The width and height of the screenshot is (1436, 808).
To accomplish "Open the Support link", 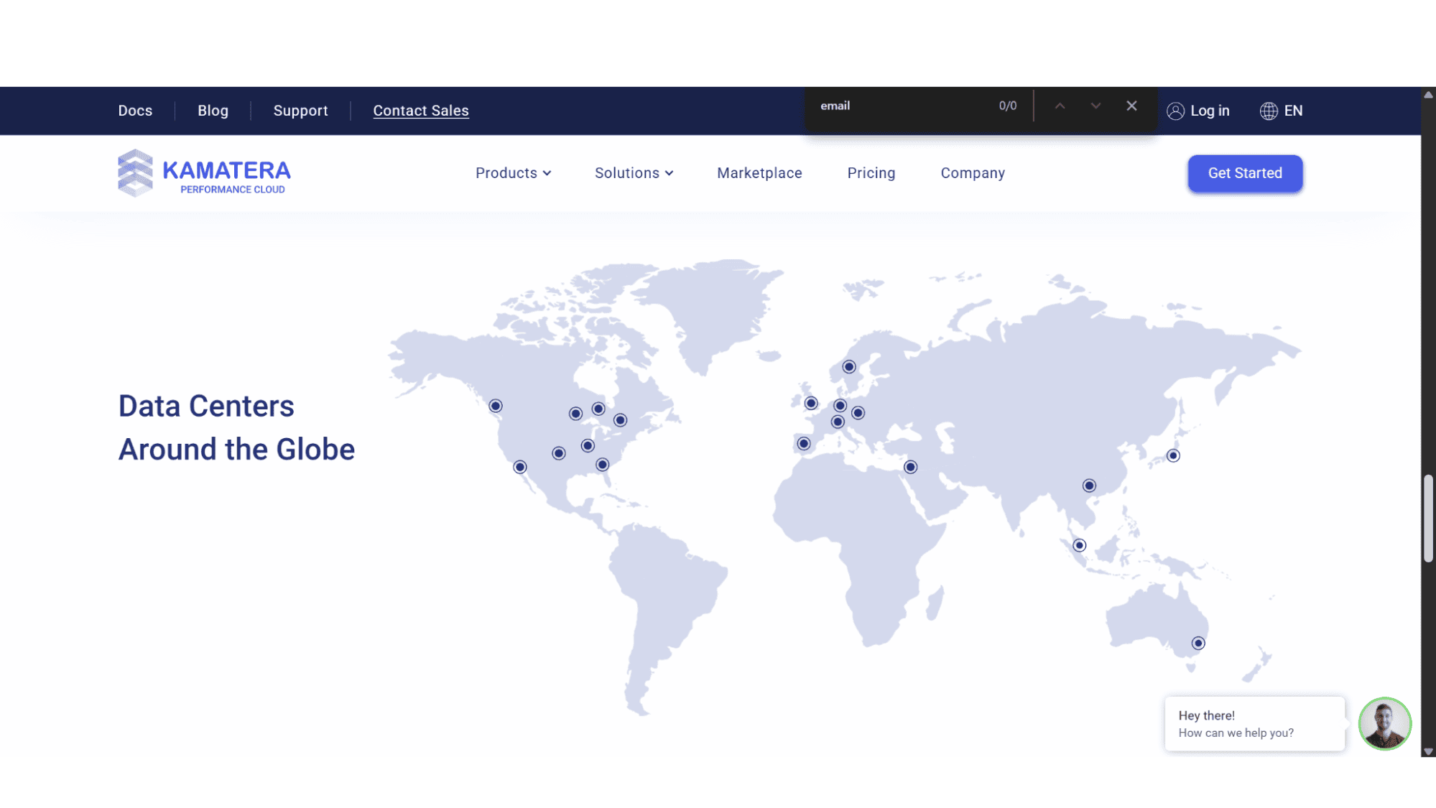I will coord(300,111).
